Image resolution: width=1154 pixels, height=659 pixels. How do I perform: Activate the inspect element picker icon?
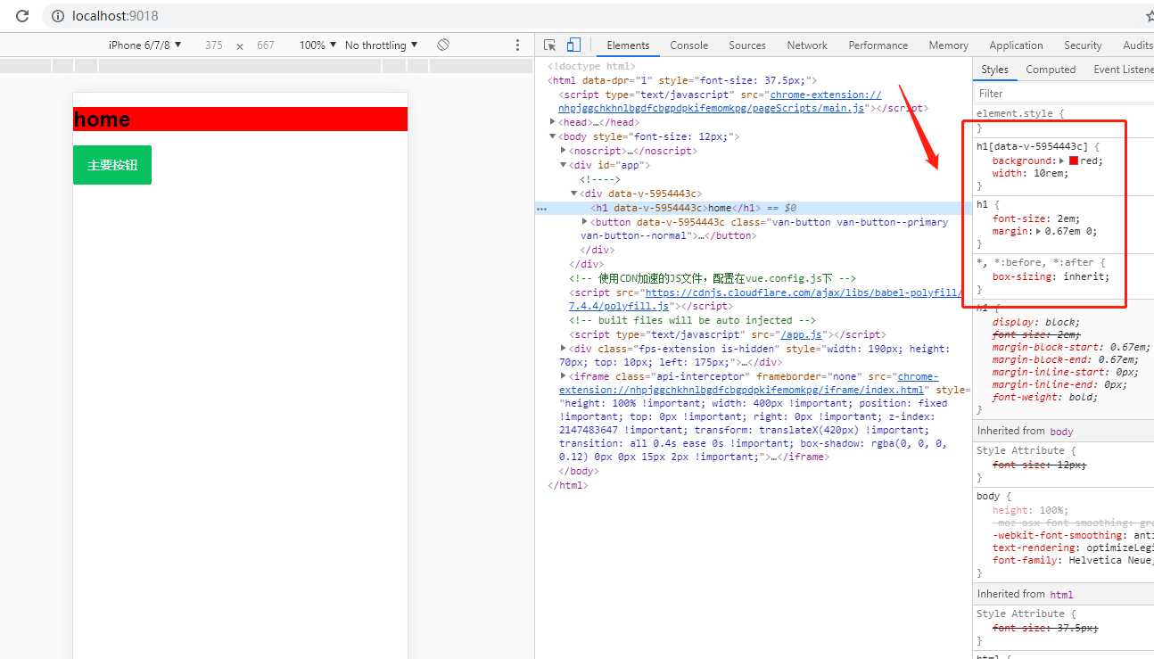(550, 45)
